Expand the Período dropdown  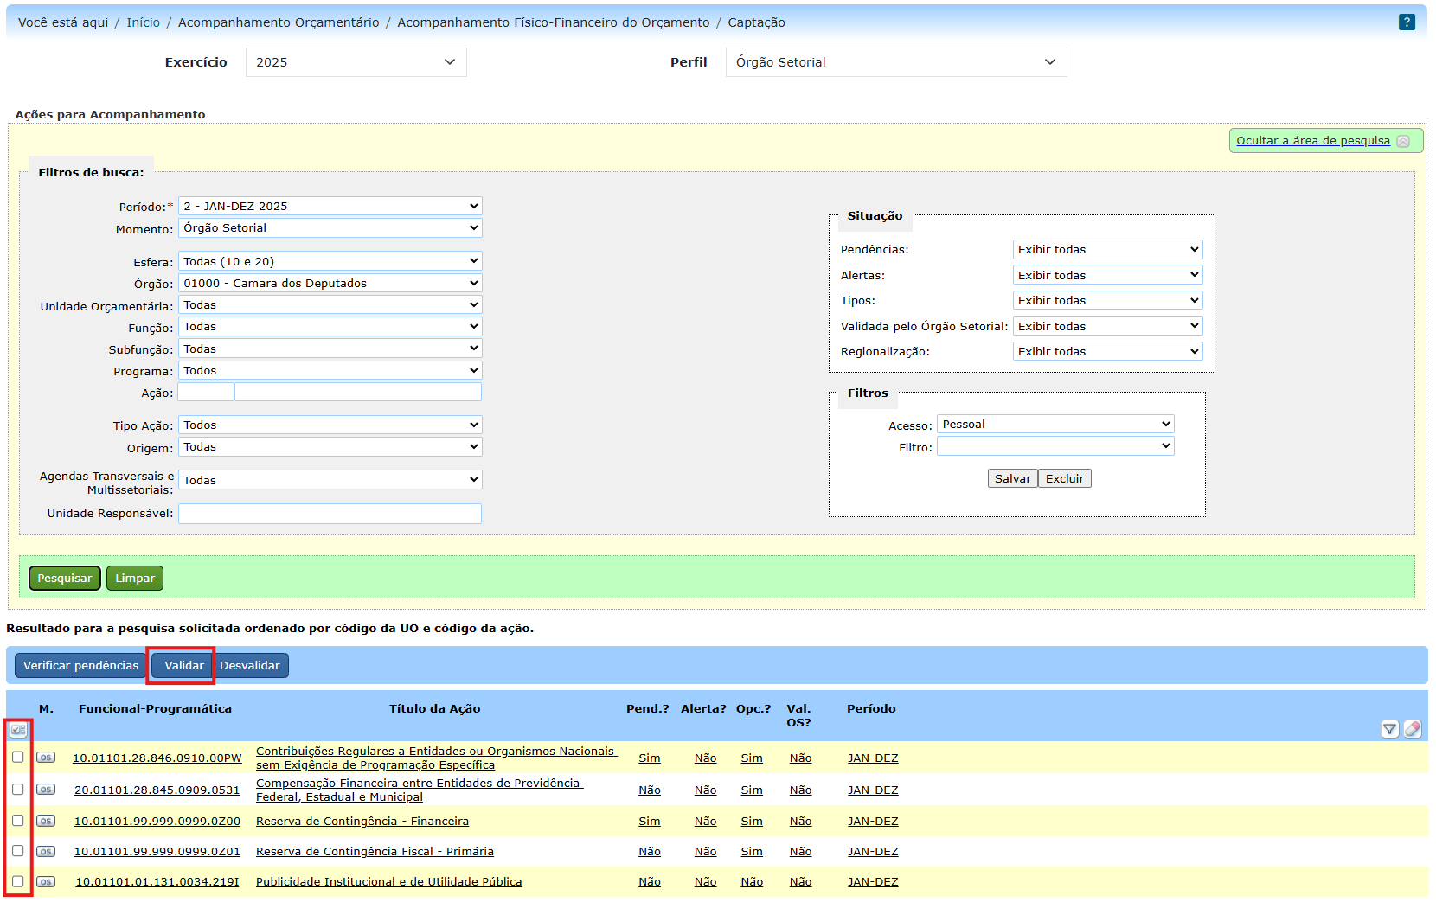click(330, 206)
